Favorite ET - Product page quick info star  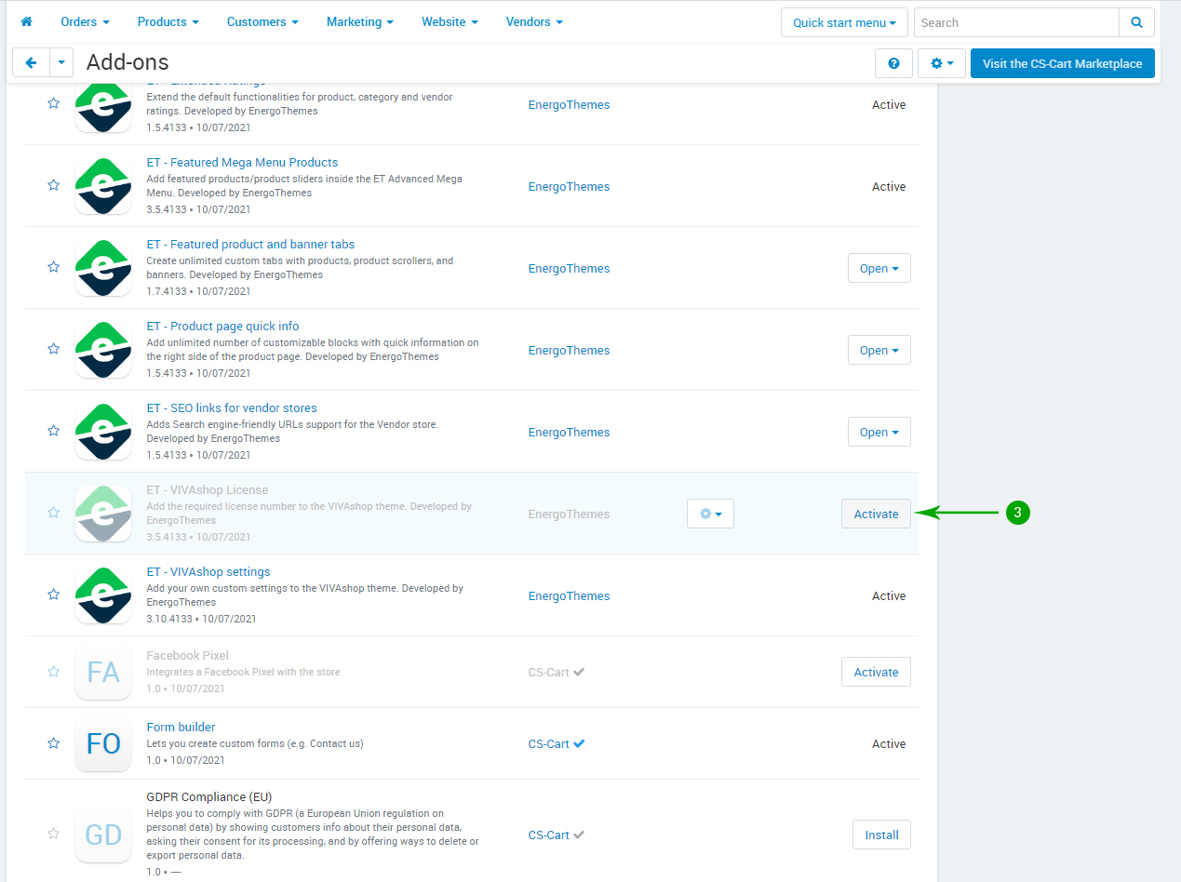53,349
